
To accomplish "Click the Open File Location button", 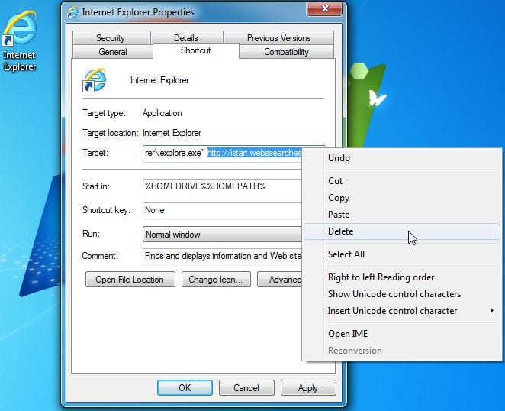I will click(130, 280).
